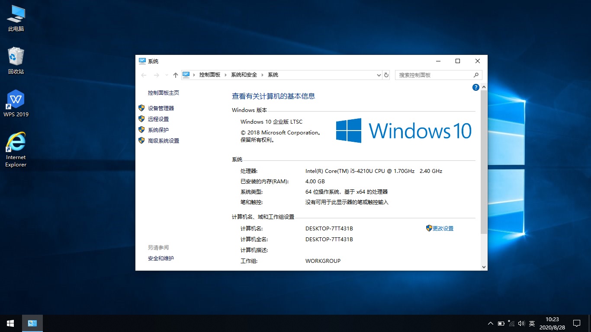Switch input language via 英 indicator
Viewport: 591px width, 332px height.
pos(532,323)
